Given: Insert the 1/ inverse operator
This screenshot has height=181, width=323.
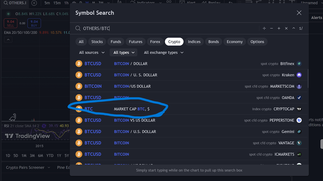Looking at the screenshot, I should pos(301,28).
